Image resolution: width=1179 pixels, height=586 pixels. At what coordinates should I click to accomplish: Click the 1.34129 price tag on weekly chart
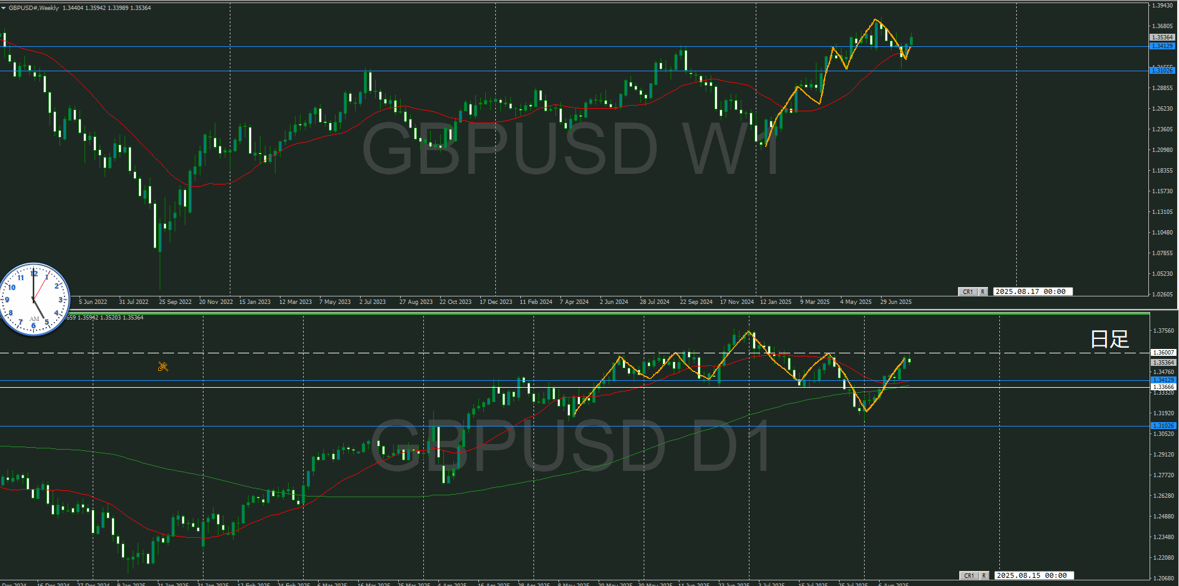[1163, 46]
